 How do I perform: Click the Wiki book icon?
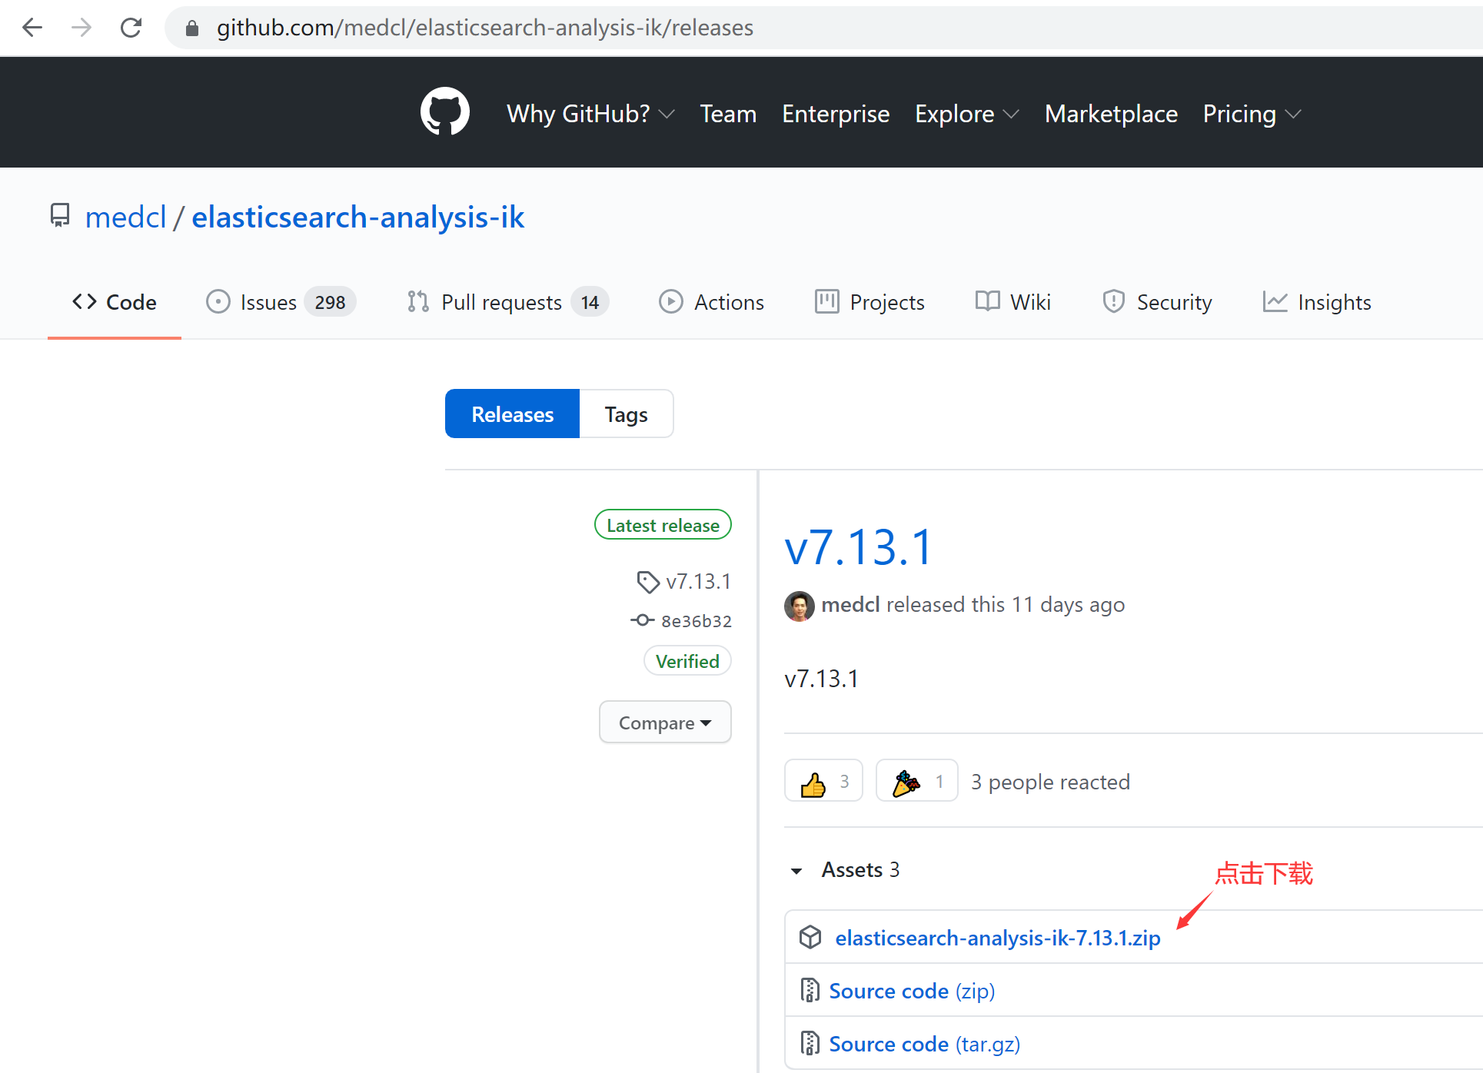click(x=987, y=301)
